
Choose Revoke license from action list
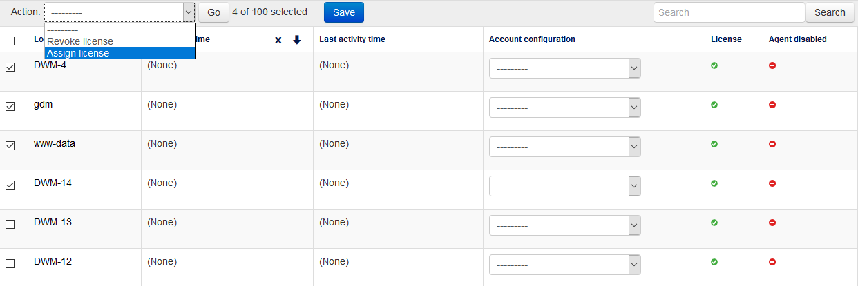[80, 42]
